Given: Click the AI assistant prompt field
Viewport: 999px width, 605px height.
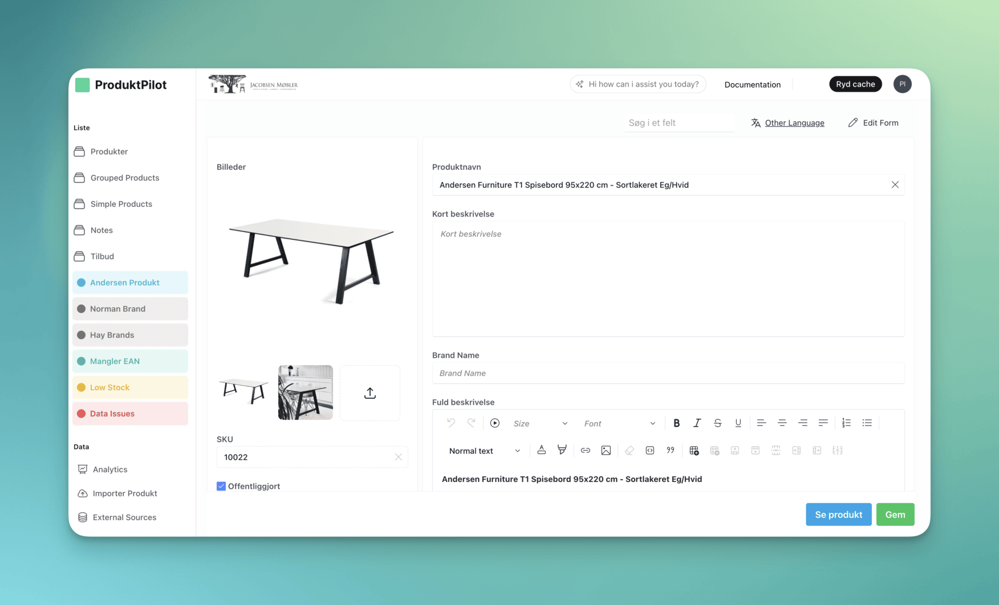Looking at the screenshot, I should pyautogui.click(x=638, y=84).
